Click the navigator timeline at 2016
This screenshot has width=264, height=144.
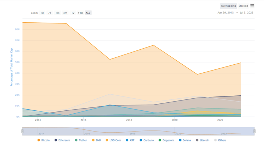87,134
